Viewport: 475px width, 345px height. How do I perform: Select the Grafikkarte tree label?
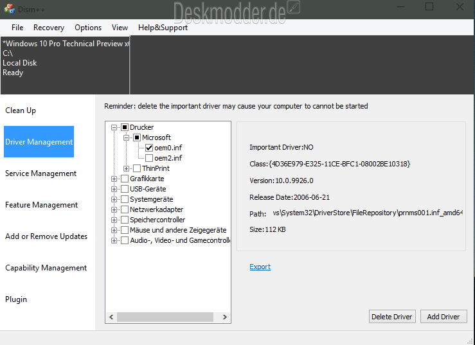coord(147,179)
